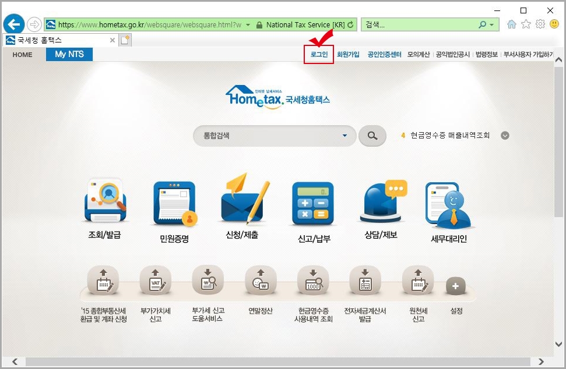Click '15 종합부동산세 환급 및 계좌 신청 shortcut icon

pyautogui.click(x=103, y=281)
